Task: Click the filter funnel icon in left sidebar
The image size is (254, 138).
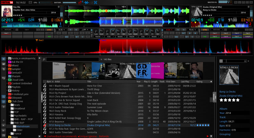Action: (3, 69)
